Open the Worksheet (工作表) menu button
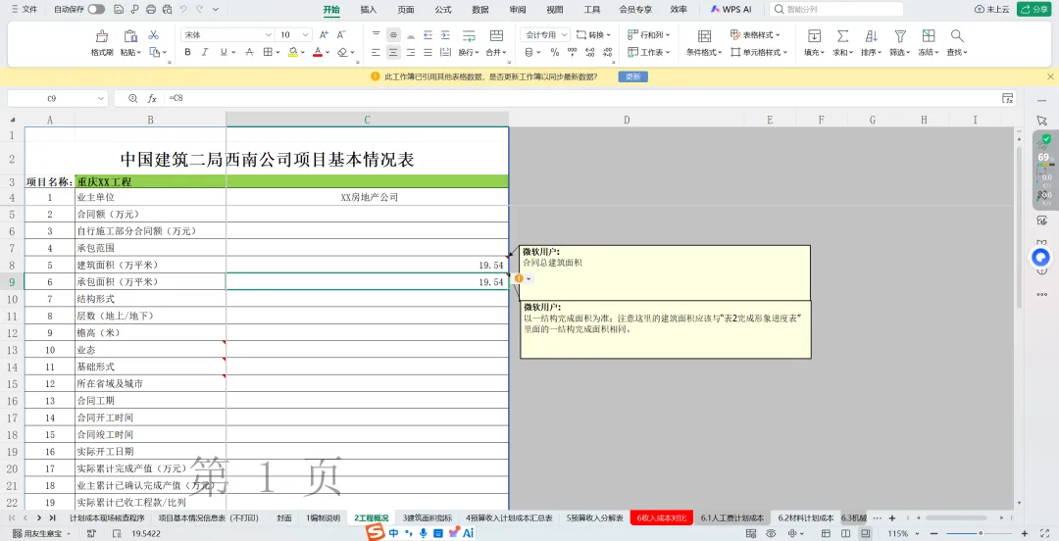 (x=648, y=52)
